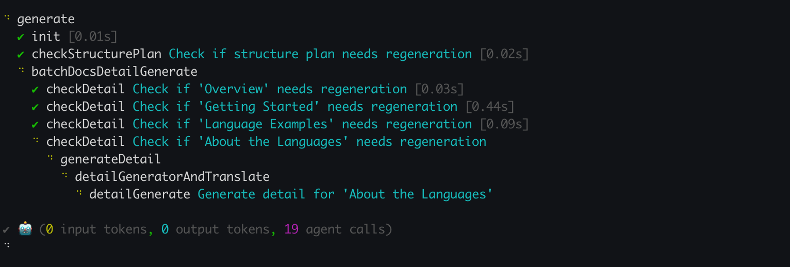Viewport: 790px width, 267px height.
Task: Click the gray checkmark left of the robot
Action: point(6,229)
